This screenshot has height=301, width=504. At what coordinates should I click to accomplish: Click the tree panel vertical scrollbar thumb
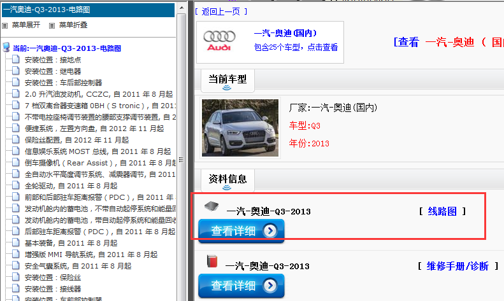(182, 159)
